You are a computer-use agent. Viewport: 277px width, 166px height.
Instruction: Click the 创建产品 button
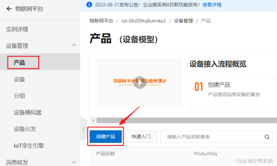(x=106, y=136)
